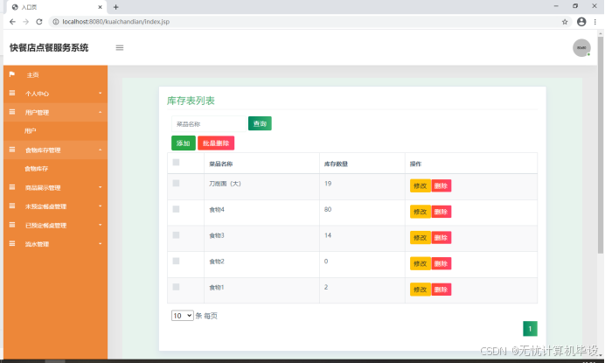Expand 商品展示管理 using its chevron arrow

click(101, 187)
